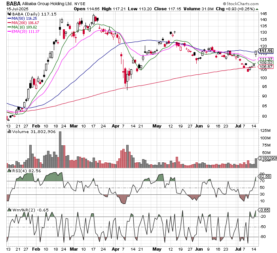Click the 30 level label on RSI axis
Screen dimensions: 277x253
pyautogui.click(x=262, y=194)
